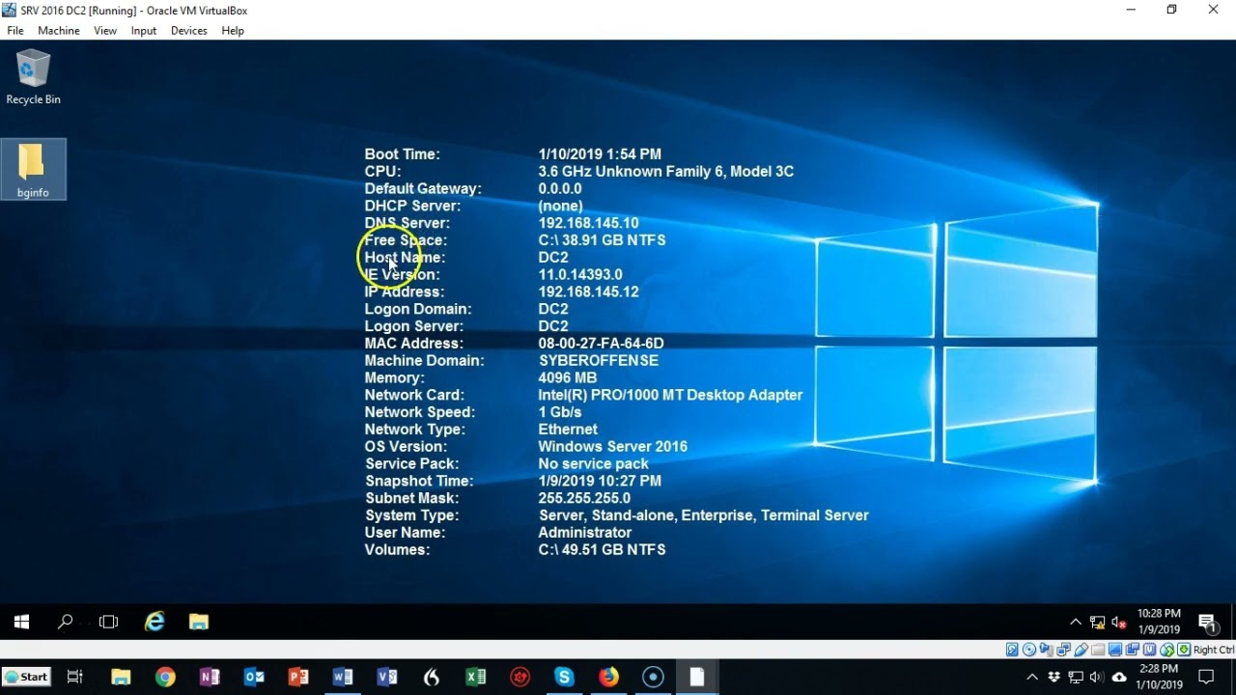Open Outlook from host taskbar
The height and width of the screenshot is (695, 1236).
click(x=254, y=678)
